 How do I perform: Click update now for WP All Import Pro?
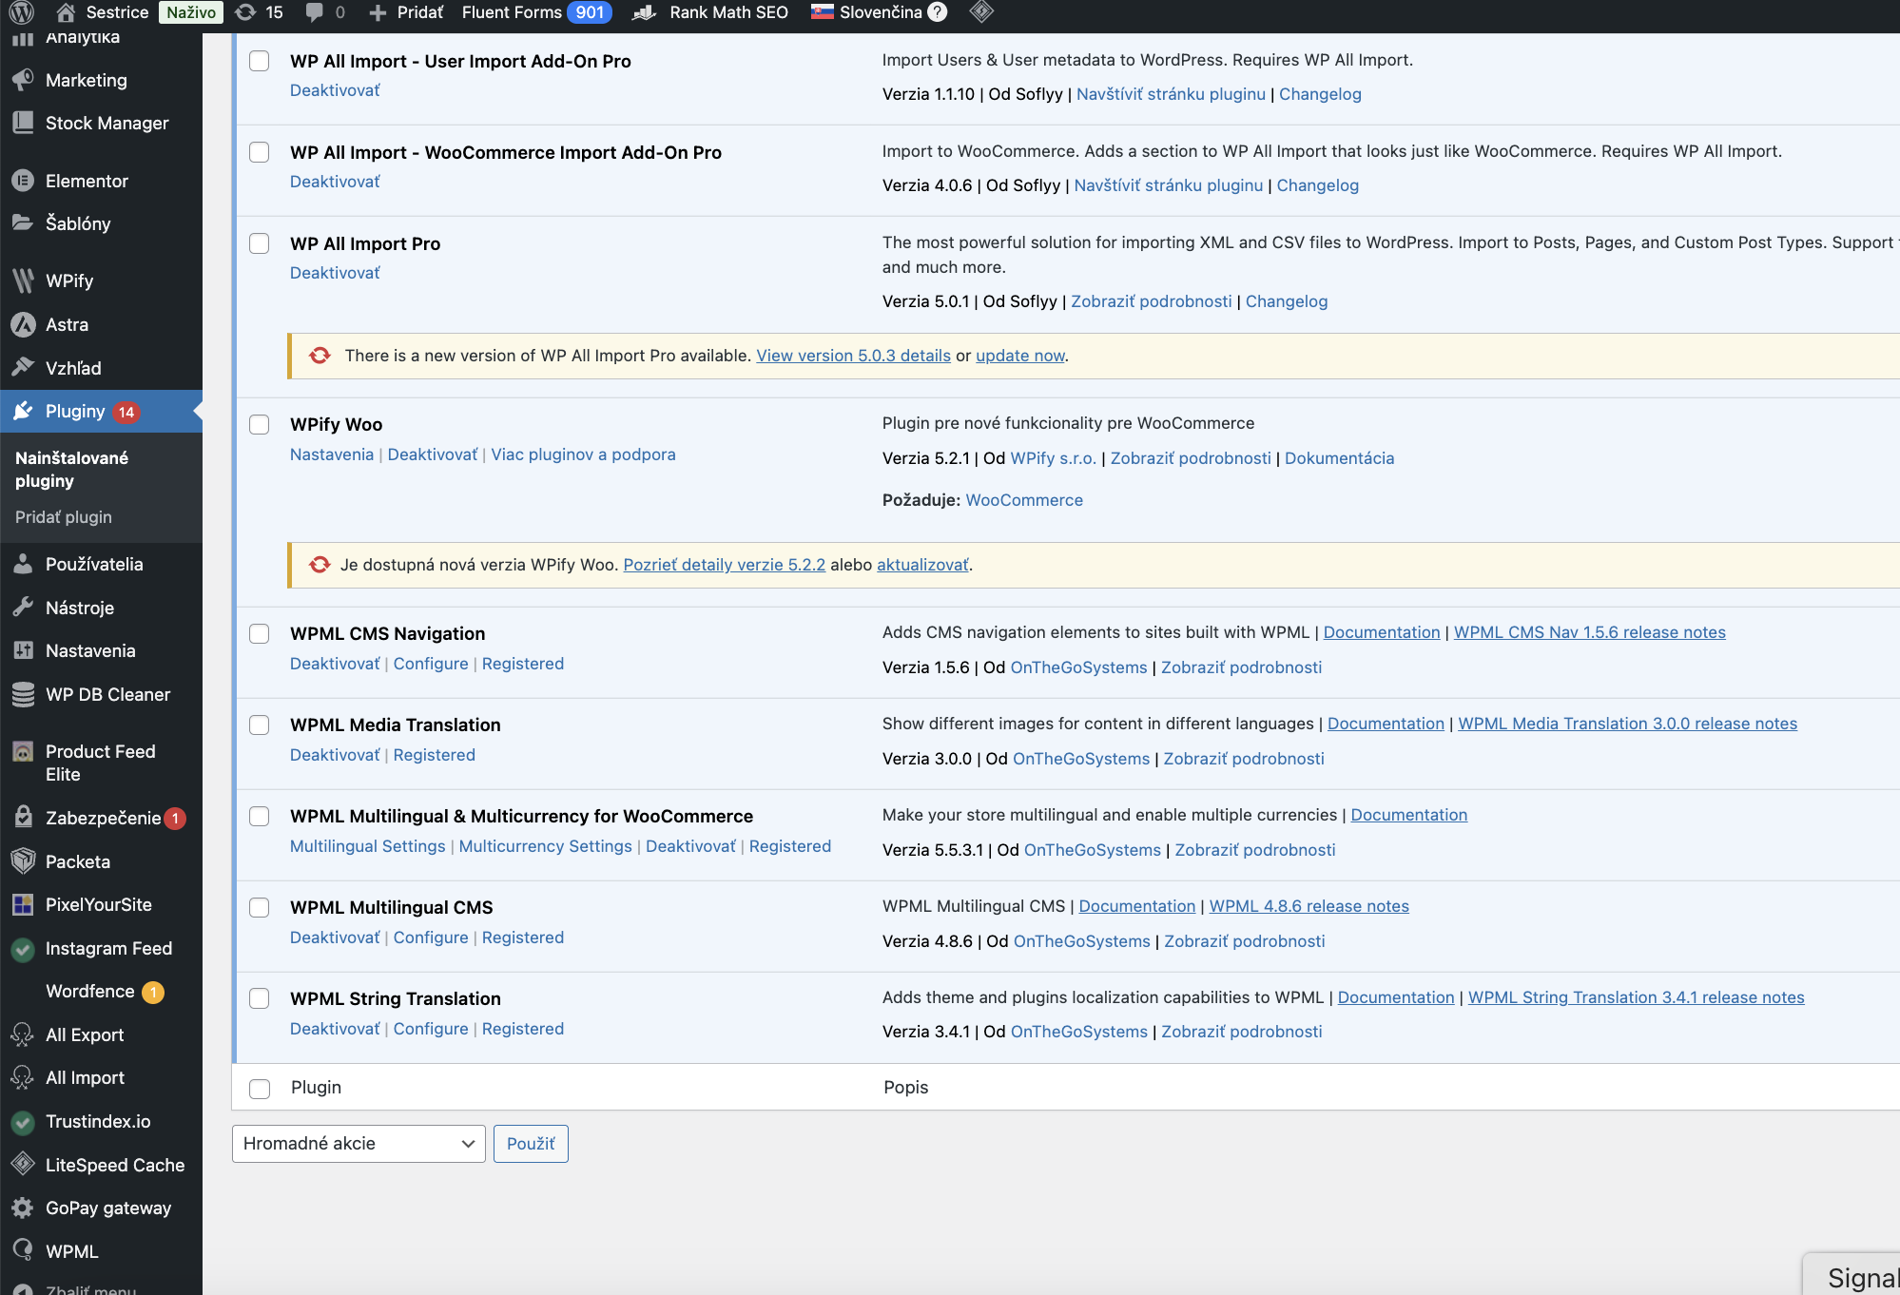point(1019,356)
